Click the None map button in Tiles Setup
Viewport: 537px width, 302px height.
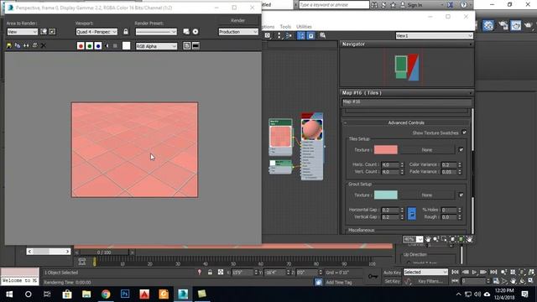(x=427, y=150)
